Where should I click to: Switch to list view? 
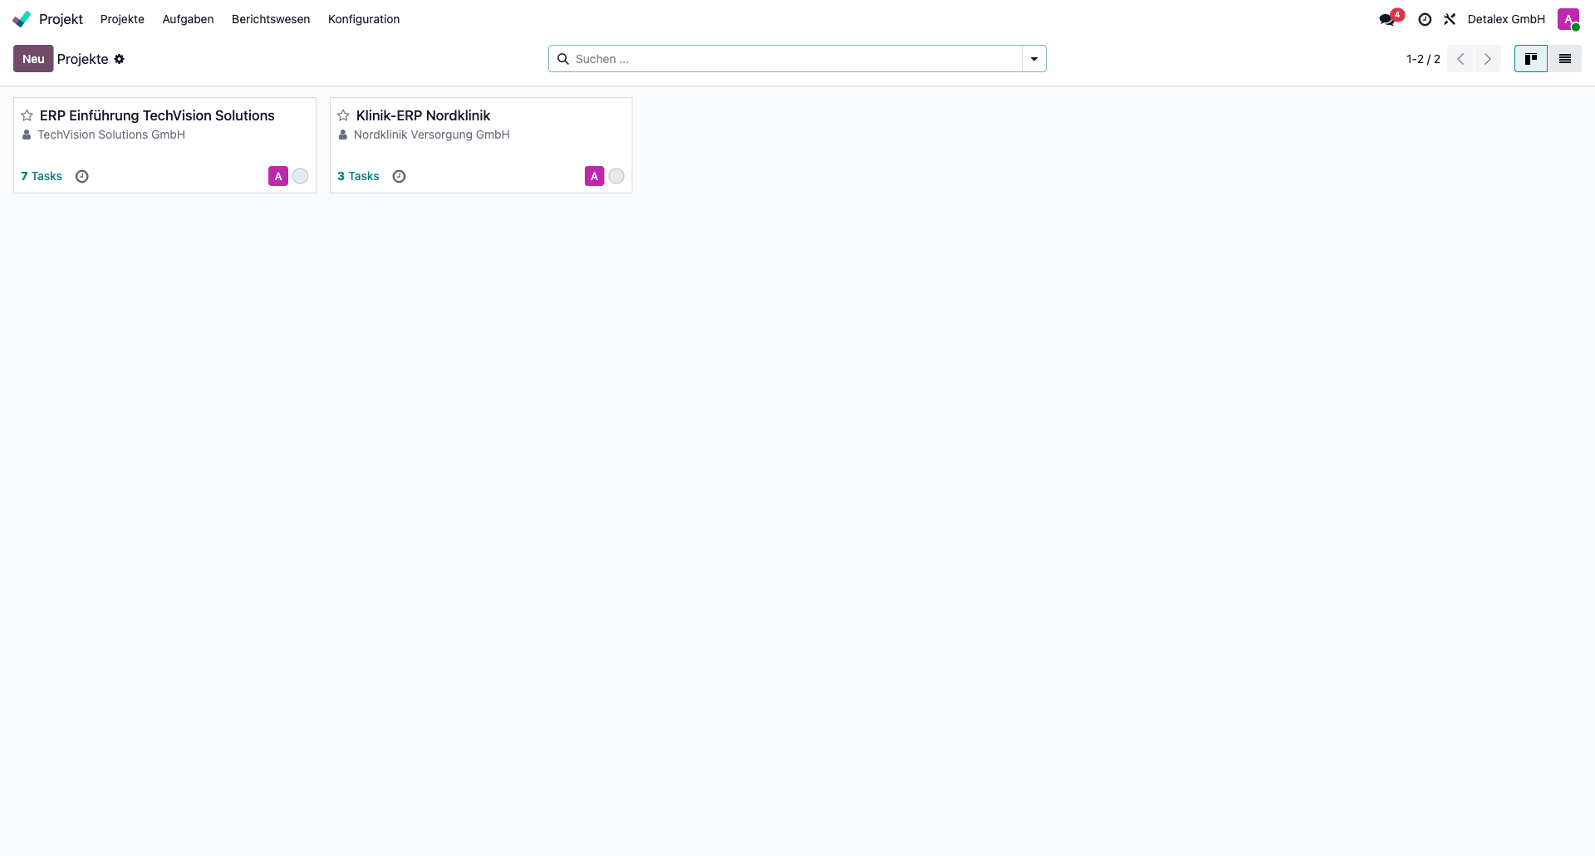(x=1565, y=59)
